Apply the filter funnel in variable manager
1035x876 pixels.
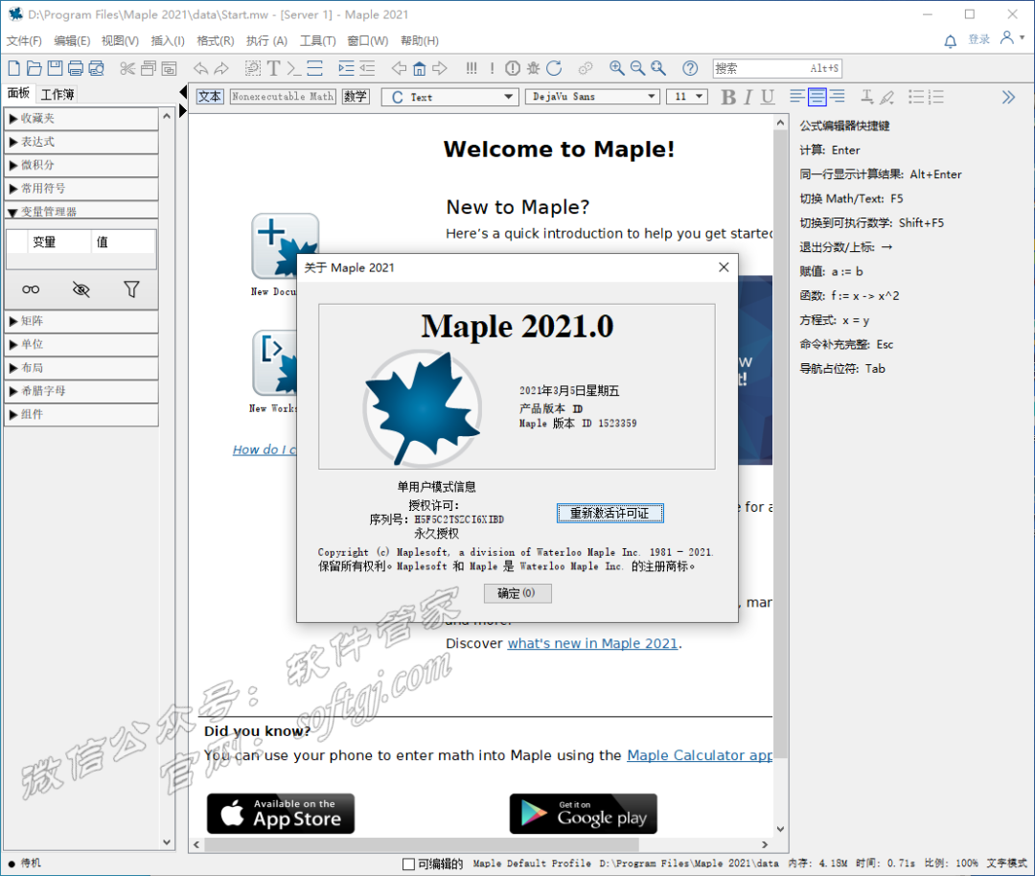(x=131, y=289)
